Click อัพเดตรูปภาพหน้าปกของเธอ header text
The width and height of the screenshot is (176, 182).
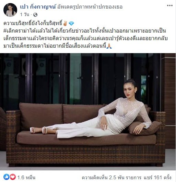tap(90, 7)
